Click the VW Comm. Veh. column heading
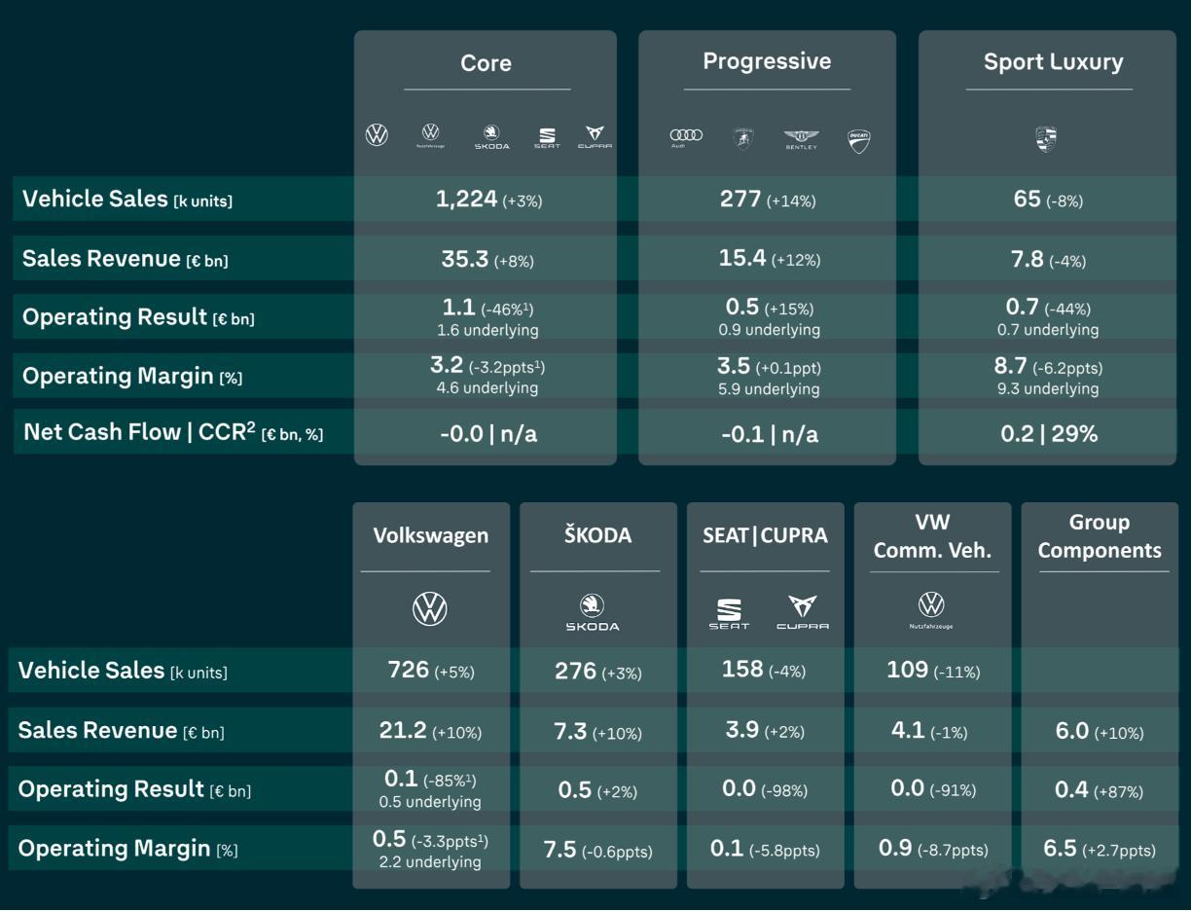 click(932, 536)
